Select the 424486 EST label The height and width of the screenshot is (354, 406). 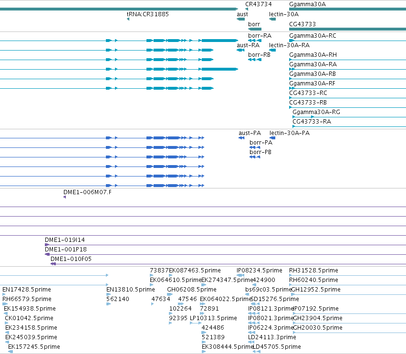pos(213,328)
